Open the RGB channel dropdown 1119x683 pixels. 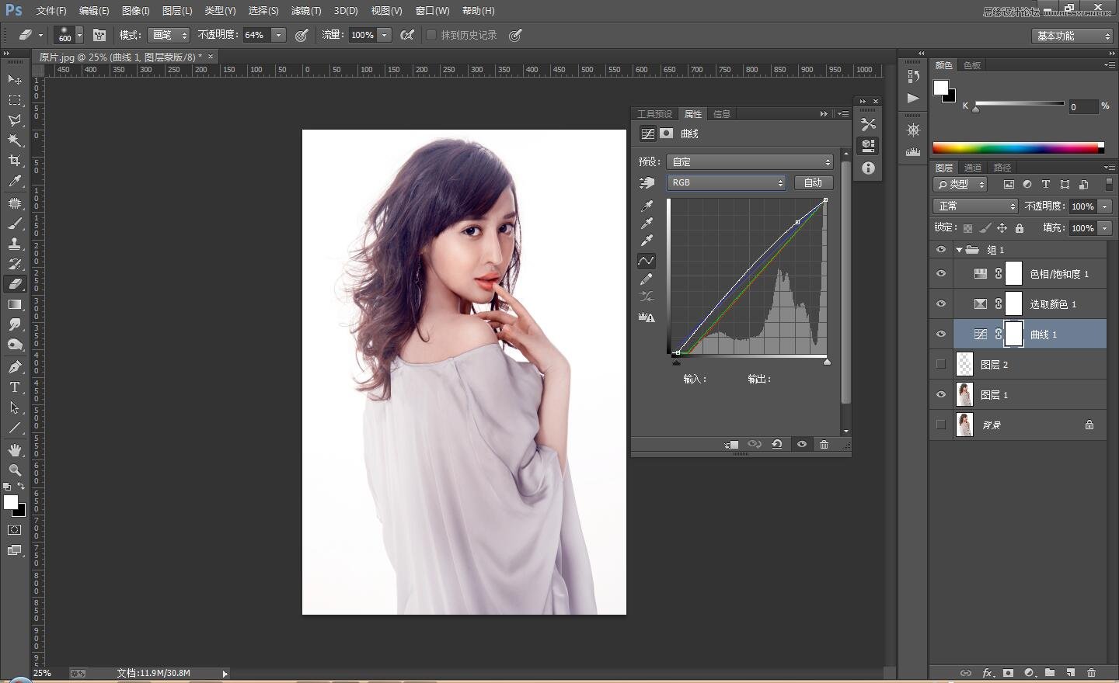click(x=726, y=182)
